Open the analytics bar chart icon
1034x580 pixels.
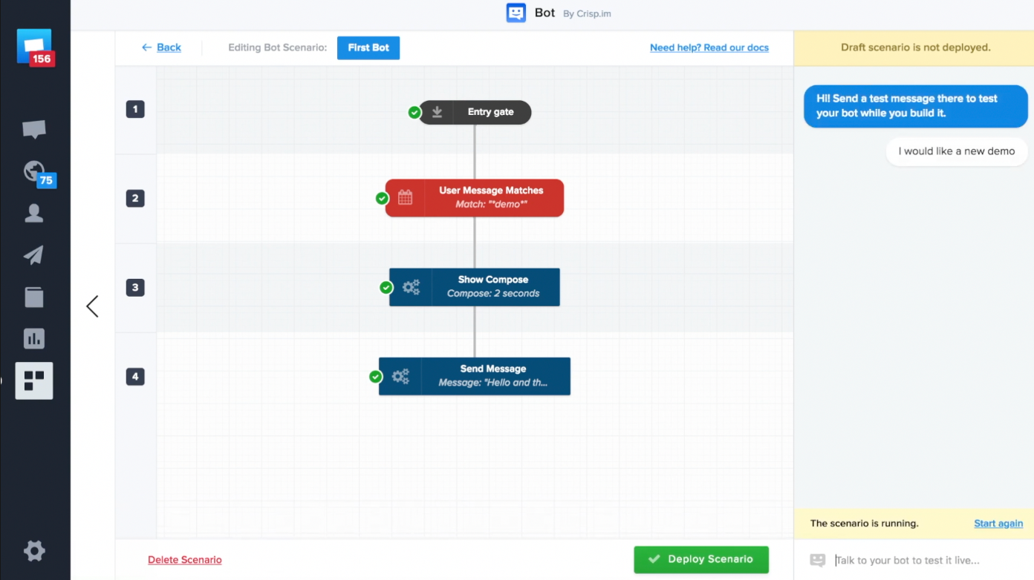coord(34,339)
